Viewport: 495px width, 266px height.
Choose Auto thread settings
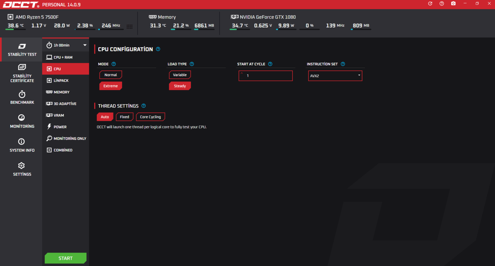[105, 117]
